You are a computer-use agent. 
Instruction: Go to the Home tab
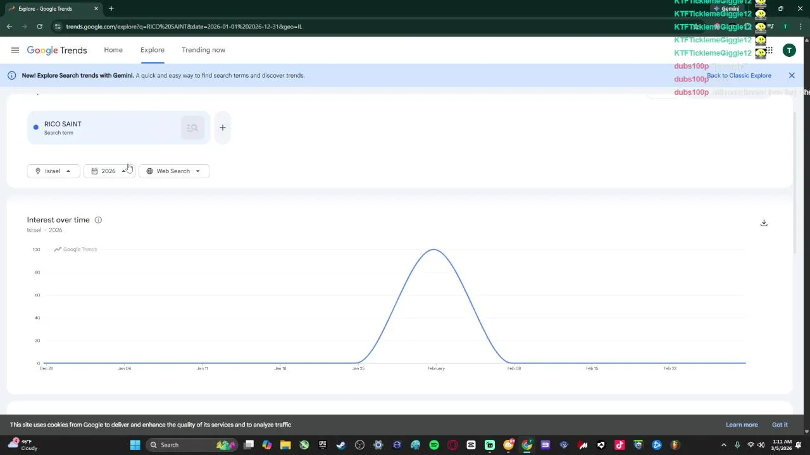pos(113,50)
